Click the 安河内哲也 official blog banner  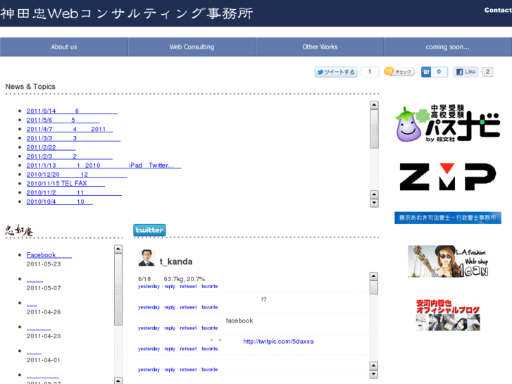(448, 315)
